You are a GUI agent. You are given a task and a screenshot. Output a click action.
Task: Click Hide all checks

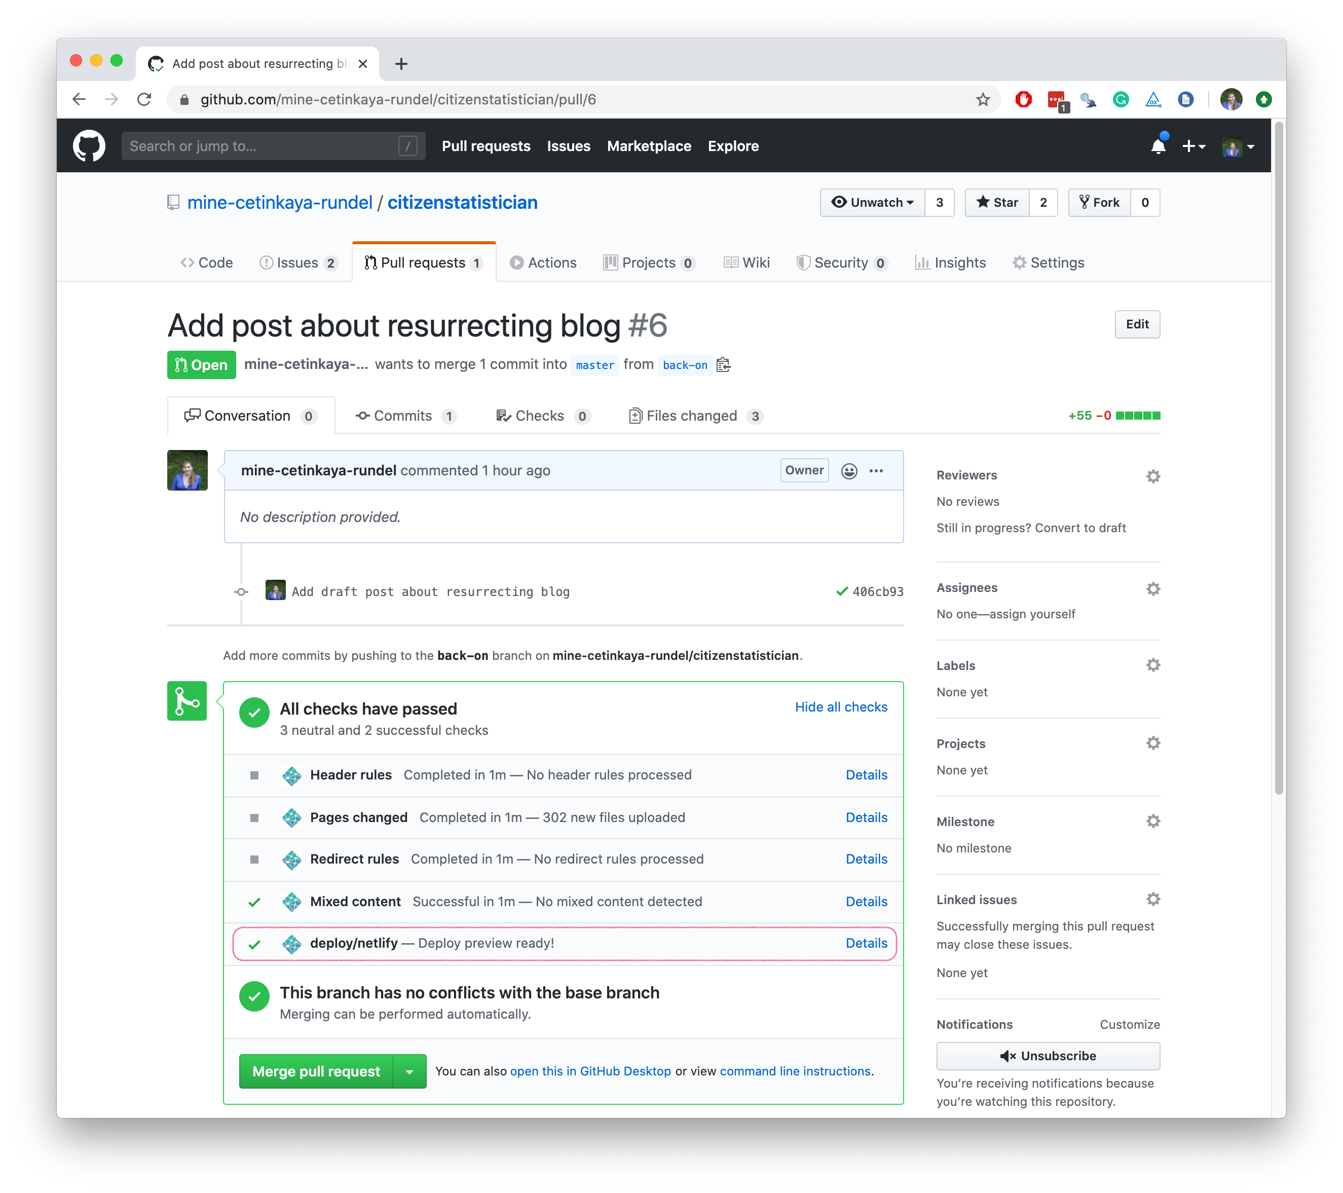(x=841, y=707)
